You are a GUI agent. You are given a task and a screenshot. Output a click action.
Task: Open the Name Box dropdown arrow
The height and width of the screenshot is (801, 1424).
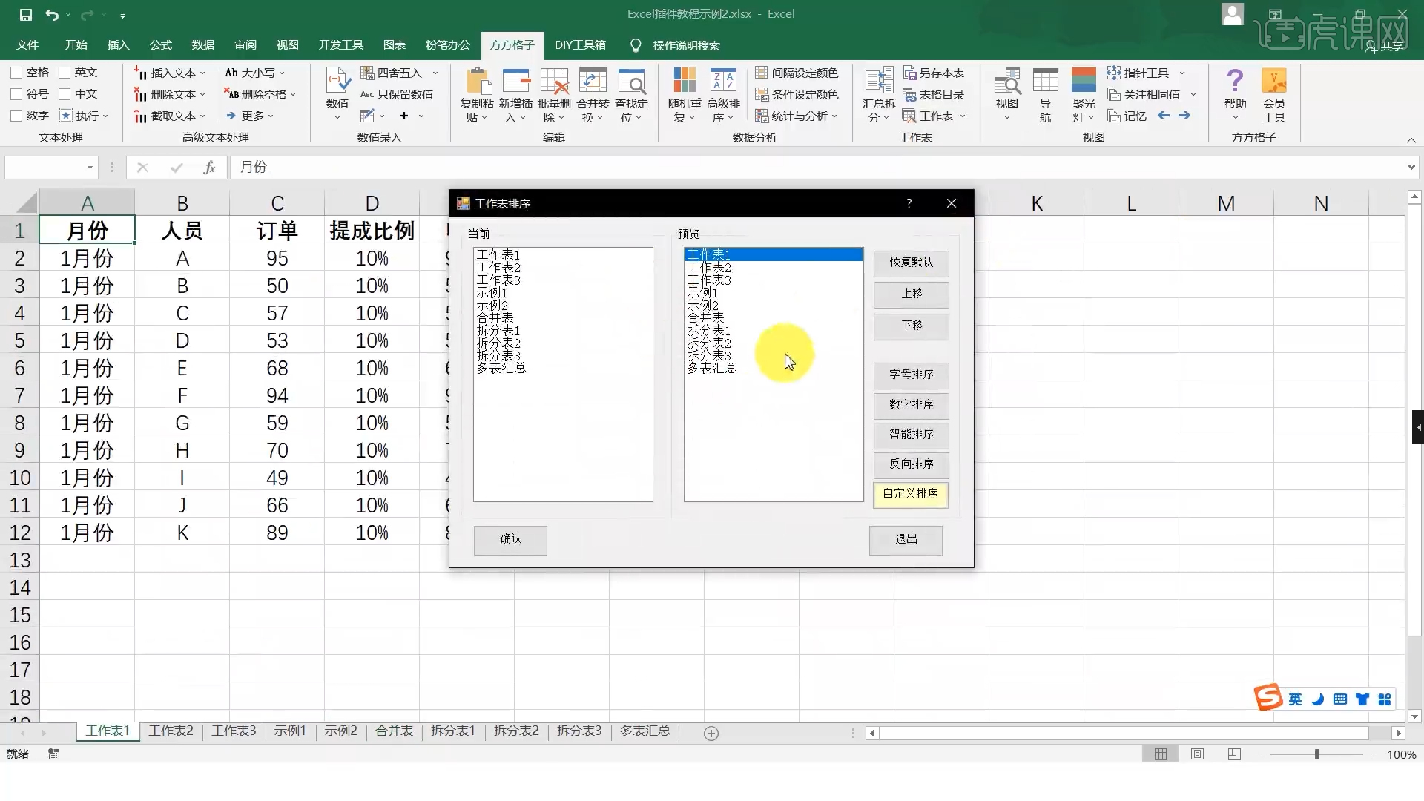[x=90, y=168]
